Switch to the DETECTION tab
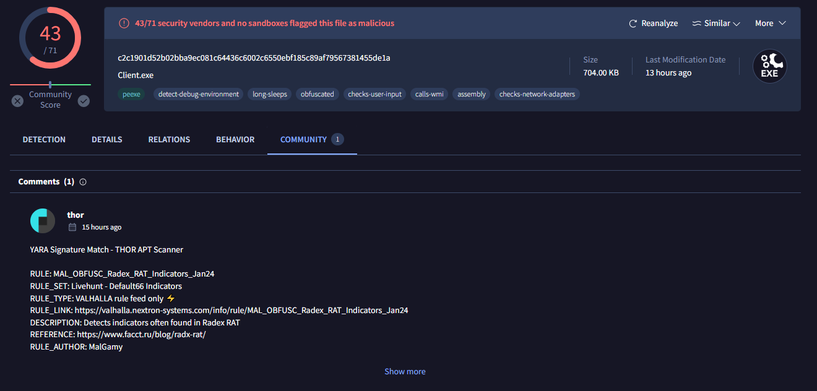 (x=44, y=140)
